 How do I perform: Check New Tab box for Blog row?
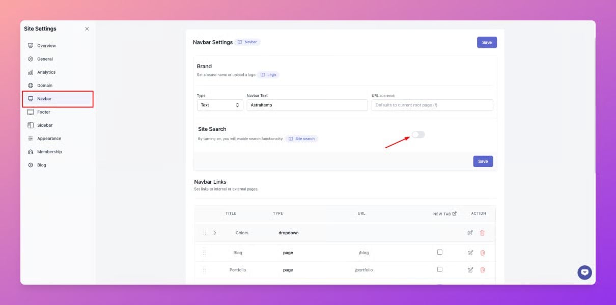click(x=440, y=252)
